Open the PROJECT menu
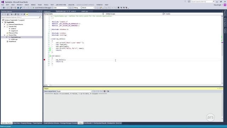The width and height of the screenshot is (227, 128). [20, 5]
